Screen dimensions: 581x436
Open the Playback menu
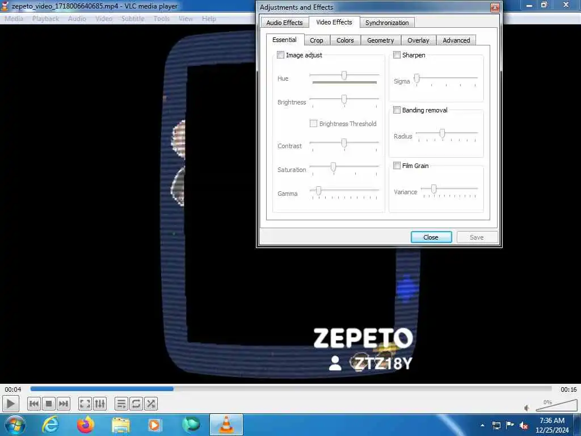tap(45, 19)
